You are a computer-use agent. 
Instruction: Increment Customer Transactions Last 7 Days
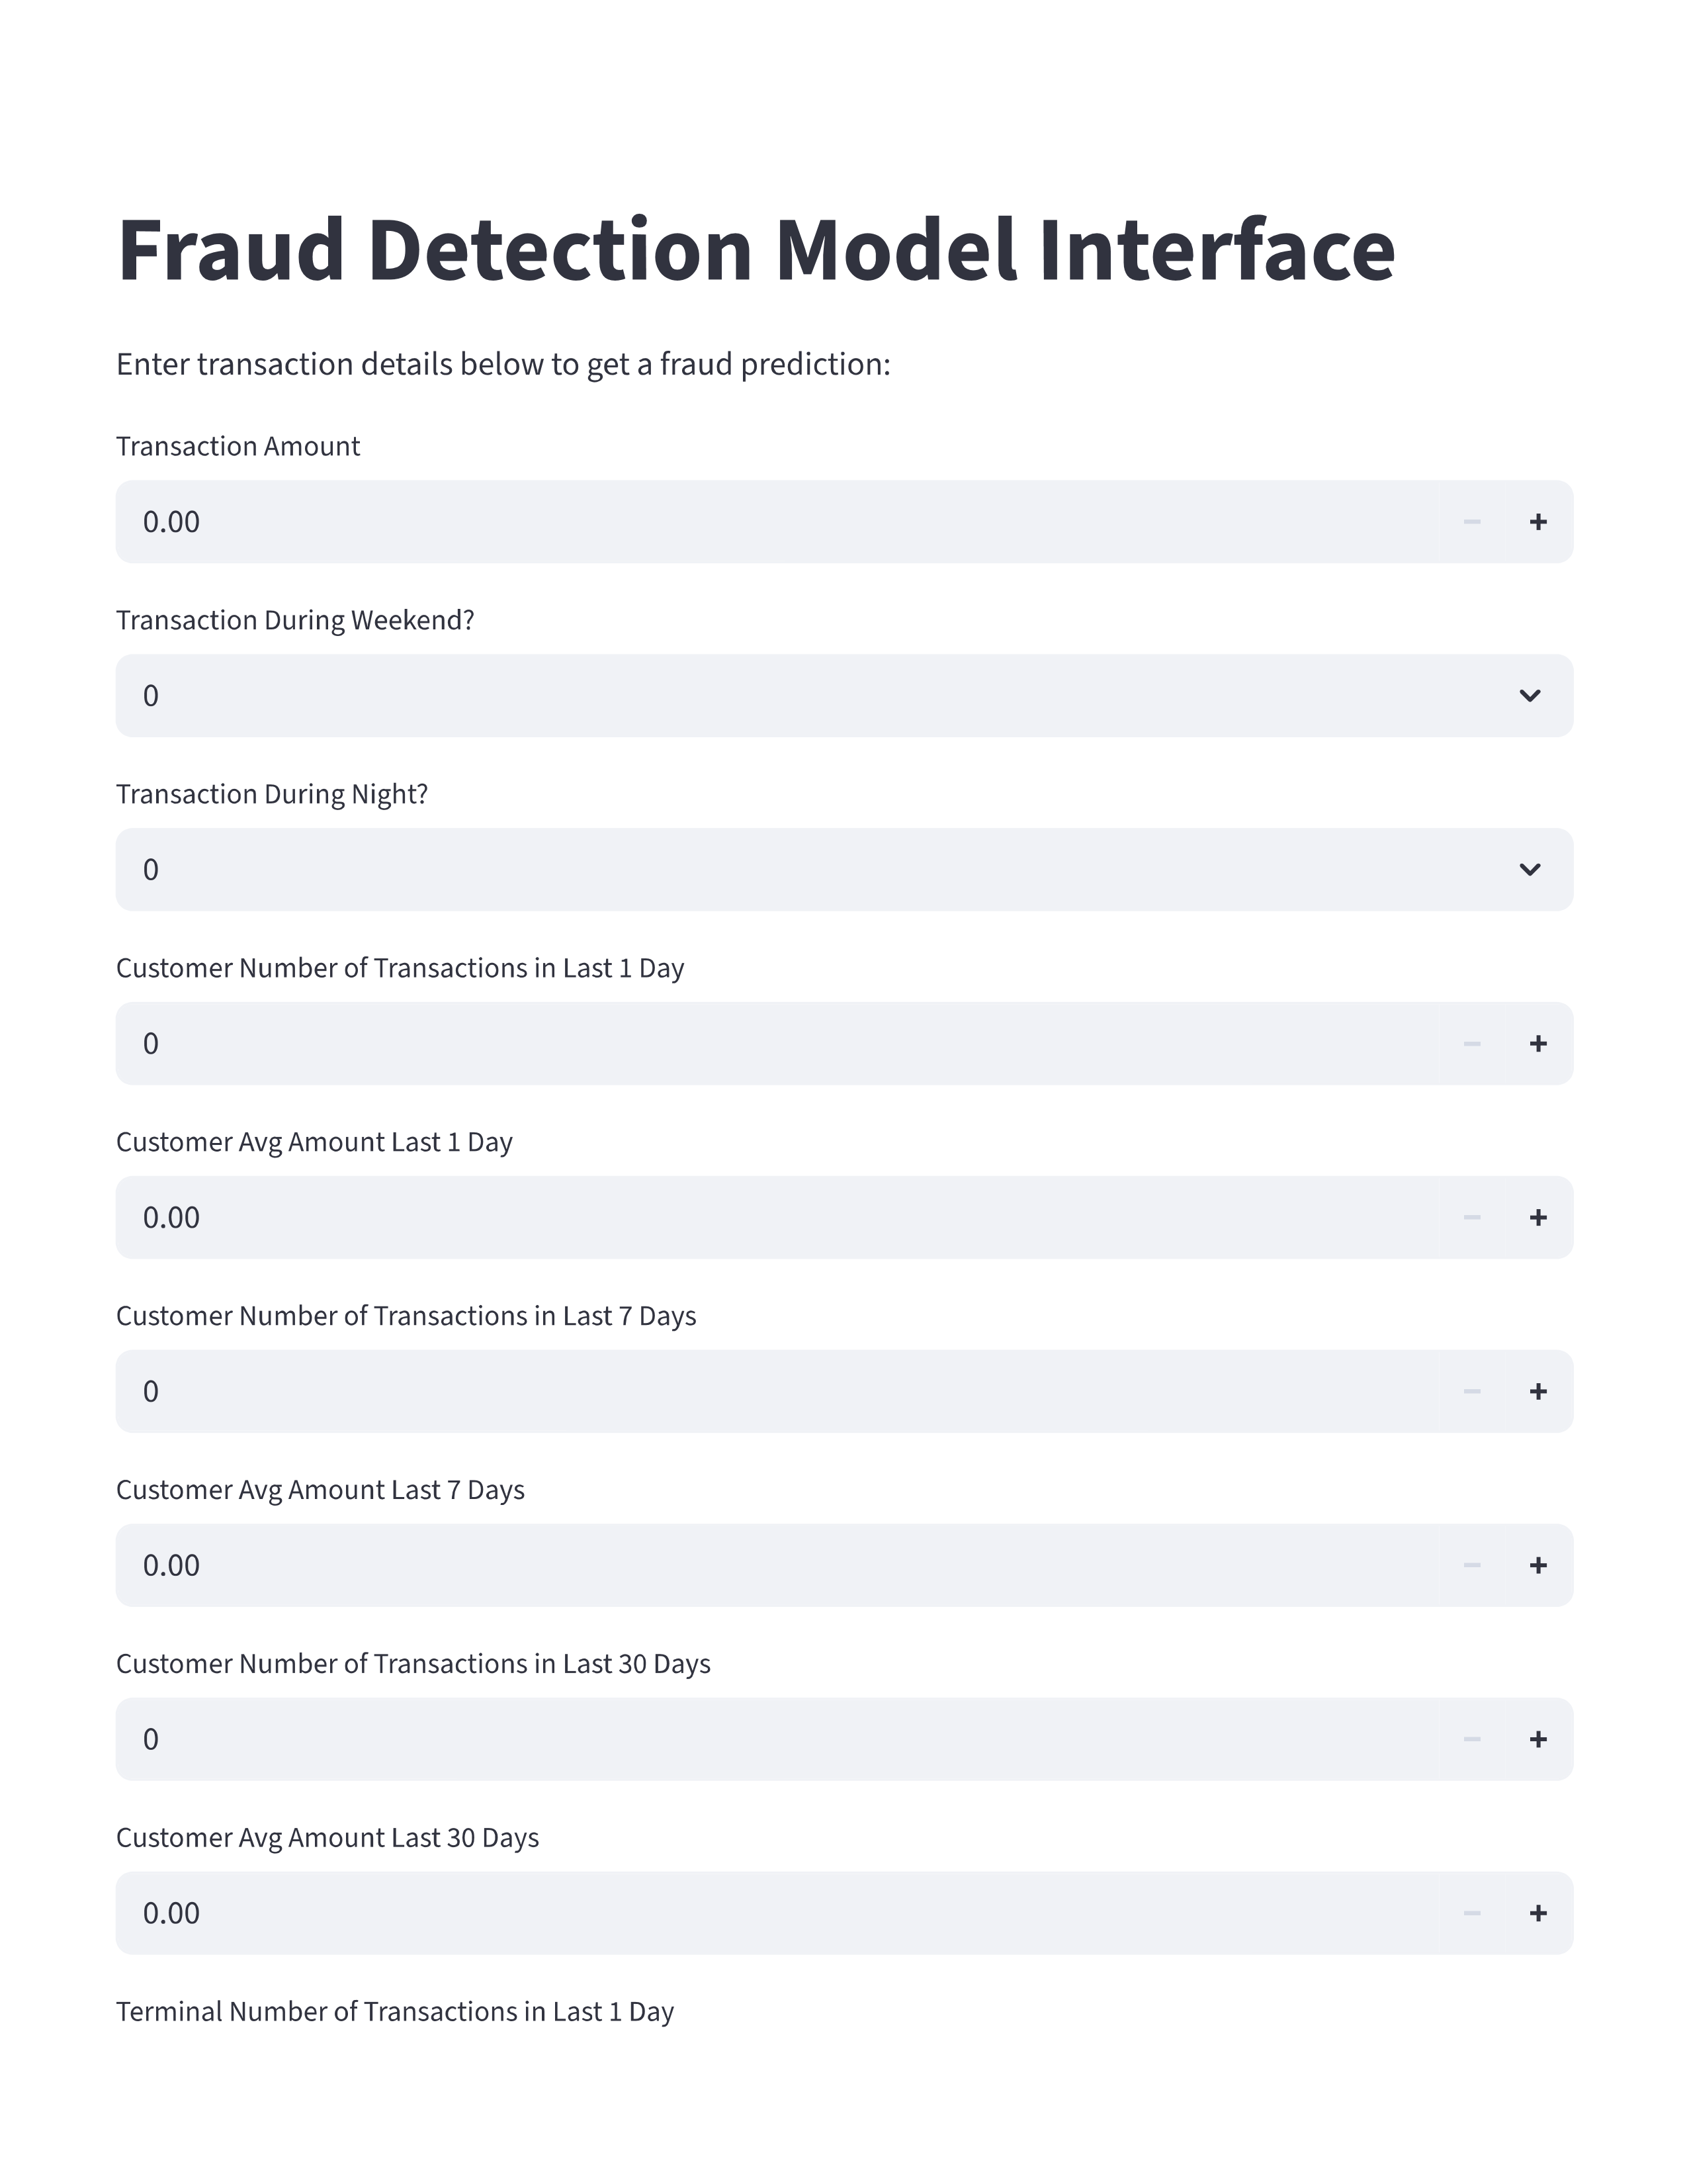tap(1538, 1392)
